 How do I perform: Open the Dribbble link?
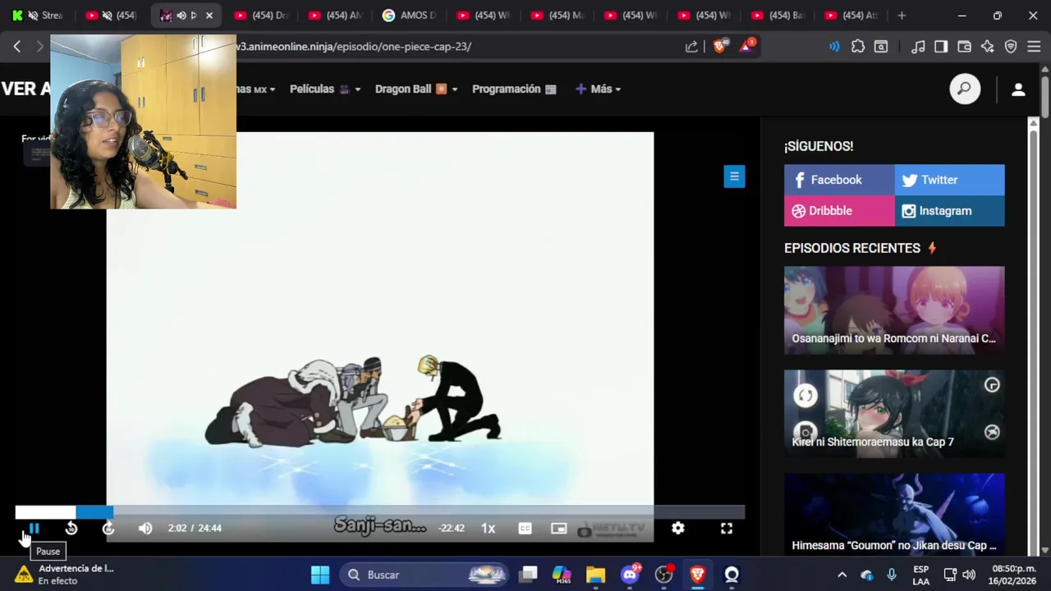839,211
